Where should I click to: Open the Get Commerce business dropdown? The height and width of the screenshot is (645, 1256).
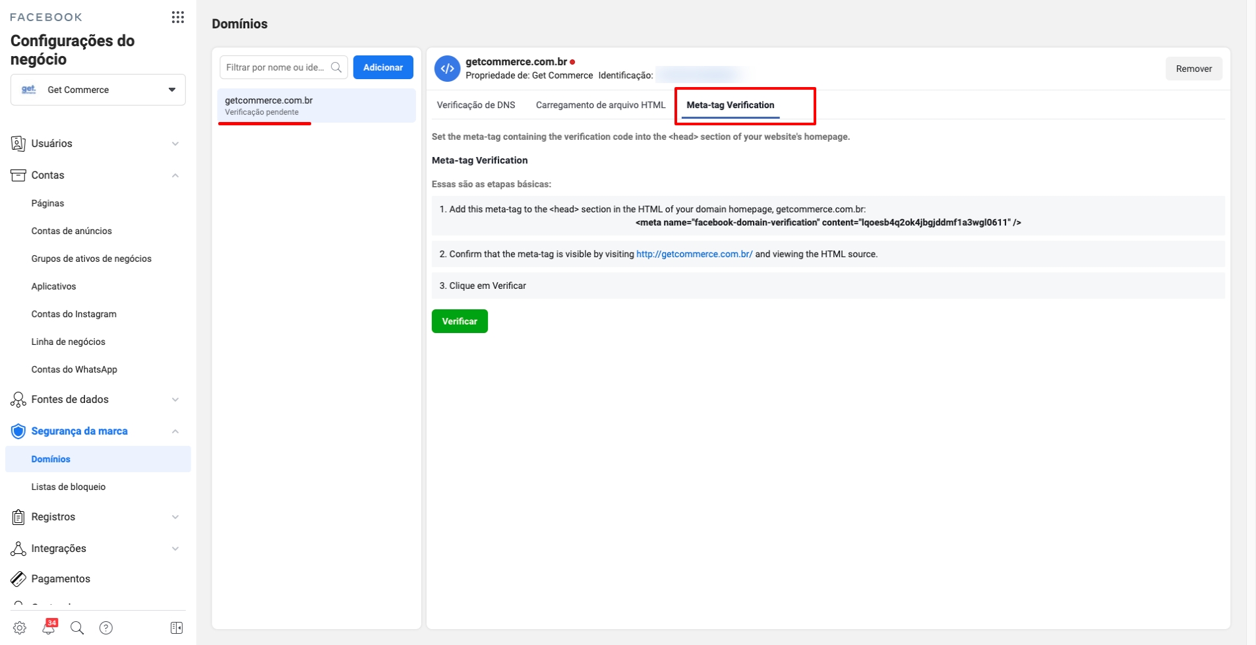coord(98,90)
